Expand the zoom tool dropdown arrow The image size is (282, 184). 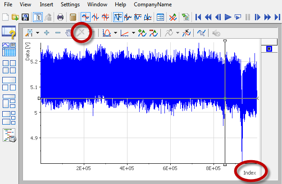(x=38, y=33)
